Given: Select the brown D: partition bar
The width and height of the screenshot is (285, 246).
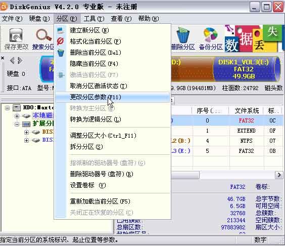Looking at the screenshot, I should coord(192,69).
